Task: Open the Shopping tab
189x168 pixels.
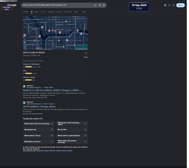Action: coord(51,12)
